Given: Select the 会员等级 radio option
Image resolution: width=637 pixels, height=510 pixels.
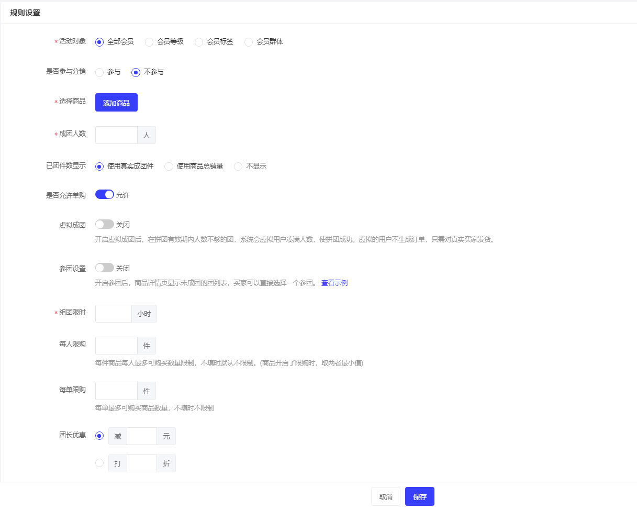Looking at the screenshot, I should 149,42.
